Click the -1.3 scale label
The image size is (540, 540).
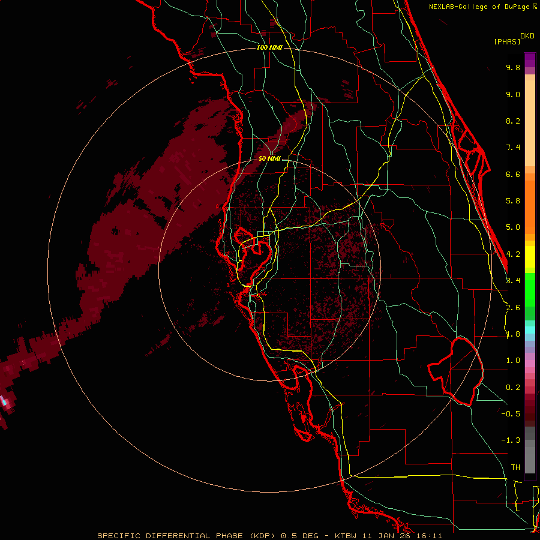[511, 440]
